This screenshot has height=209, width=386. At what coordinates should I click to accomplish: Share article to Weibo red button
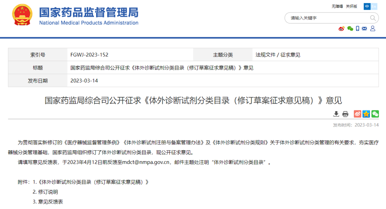357,114
